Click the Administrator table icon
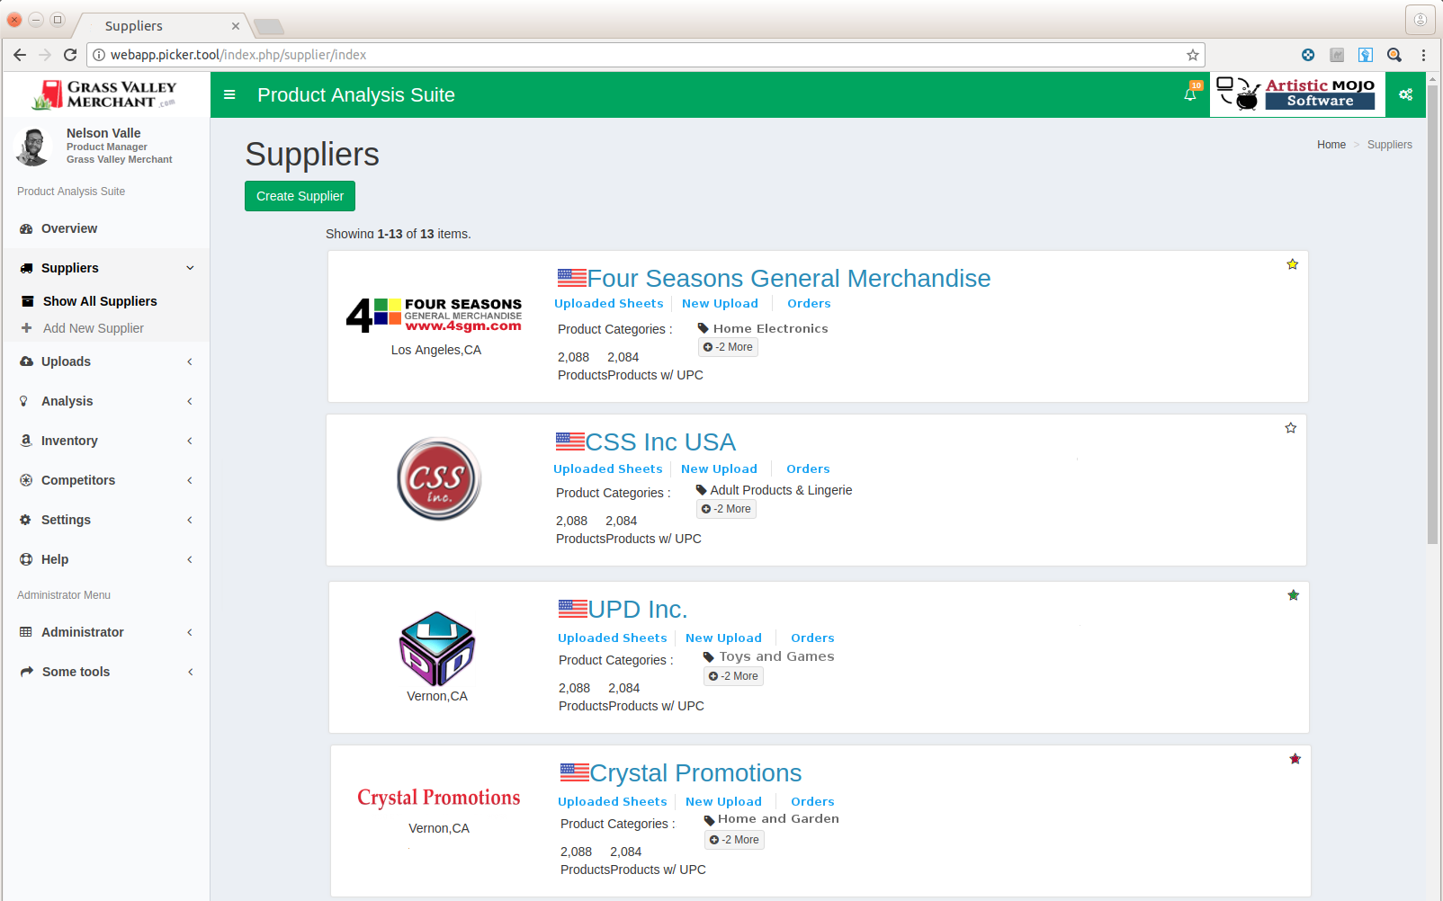This screenshot has width=1443, height=901. coord(26,632)
